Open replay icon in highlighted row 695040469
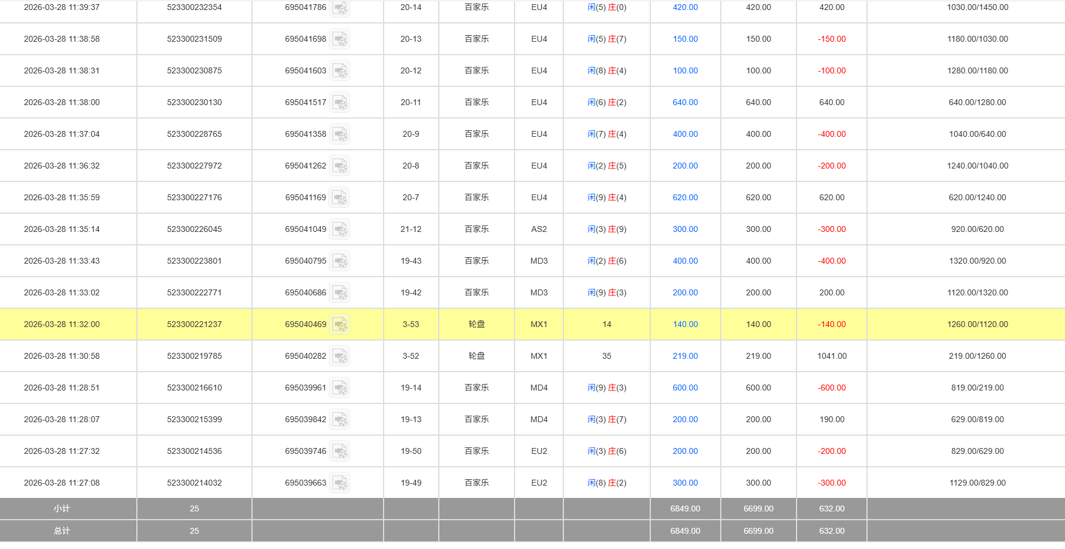Viewport: 1065px width, 549px height. [340, 325]
